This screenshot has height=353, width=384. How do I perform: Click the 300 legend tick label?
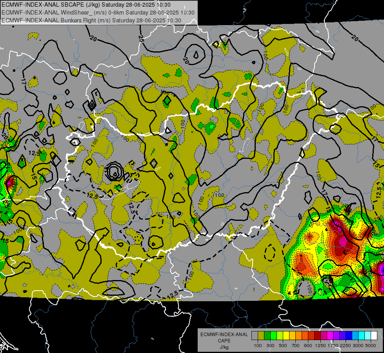[270, 346]
